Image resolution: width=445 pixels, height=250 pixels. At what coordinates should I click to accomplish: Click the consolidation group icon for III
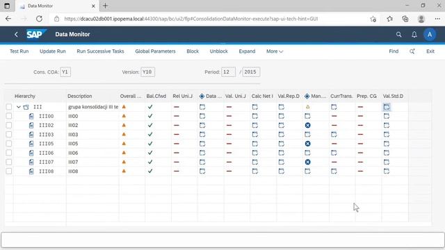pyautogui.click(x=26, y=107)
